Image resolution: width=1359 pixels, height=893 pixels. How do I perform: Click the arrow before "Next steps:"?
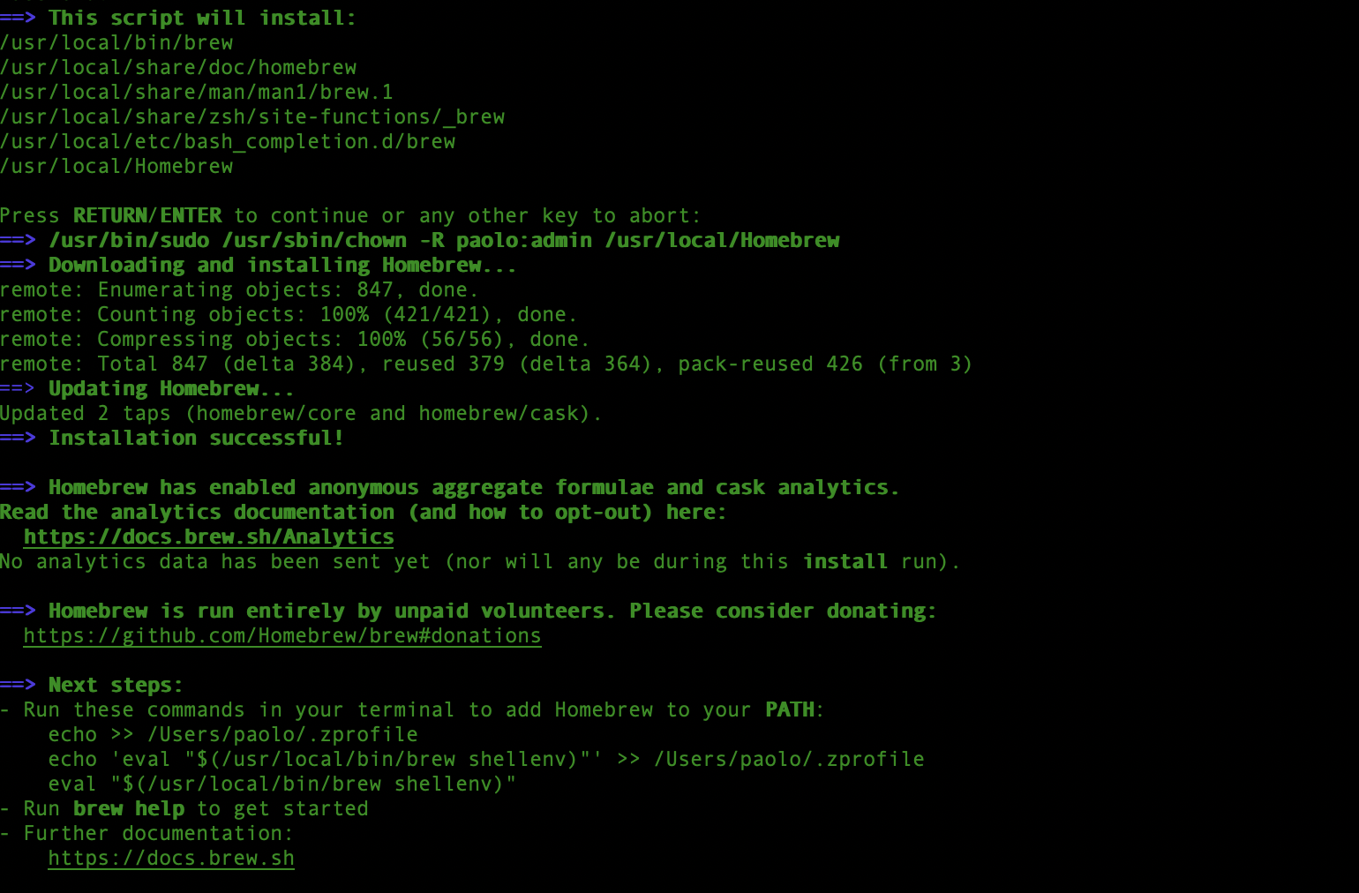tap(18, 685)
